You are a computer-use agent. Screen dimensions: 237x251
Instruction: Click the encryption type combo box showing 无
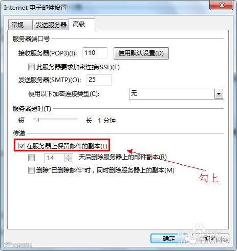[x=177, y=94]
